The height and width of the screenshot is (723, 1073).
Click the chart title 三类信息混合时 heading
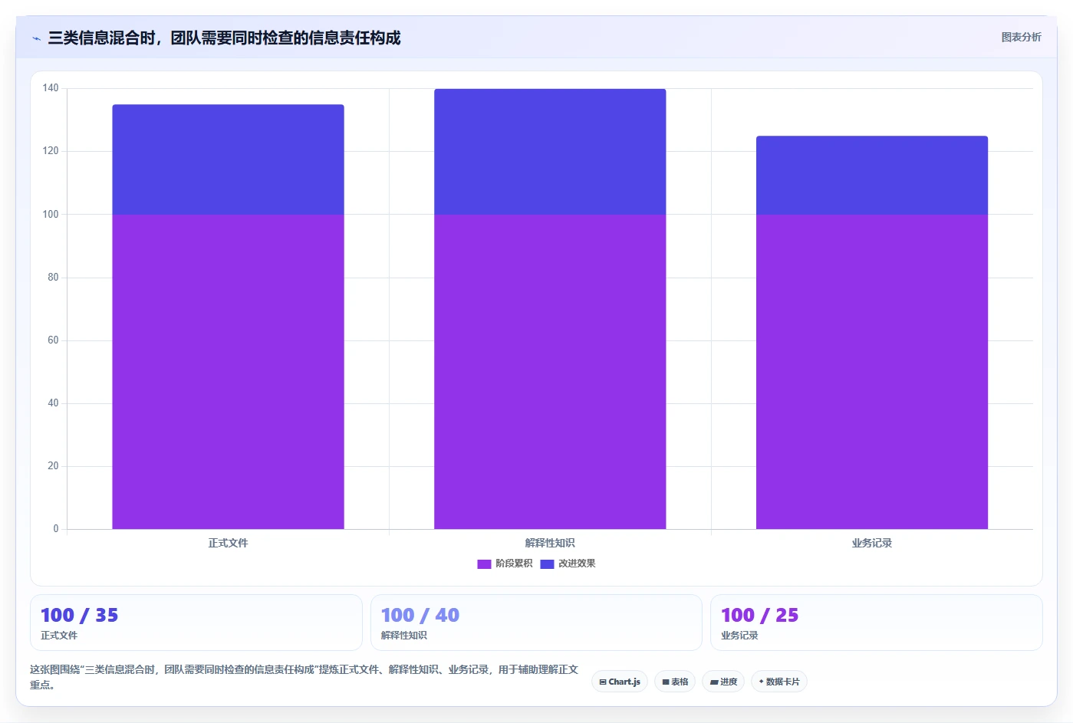click(x=224, y=38)
